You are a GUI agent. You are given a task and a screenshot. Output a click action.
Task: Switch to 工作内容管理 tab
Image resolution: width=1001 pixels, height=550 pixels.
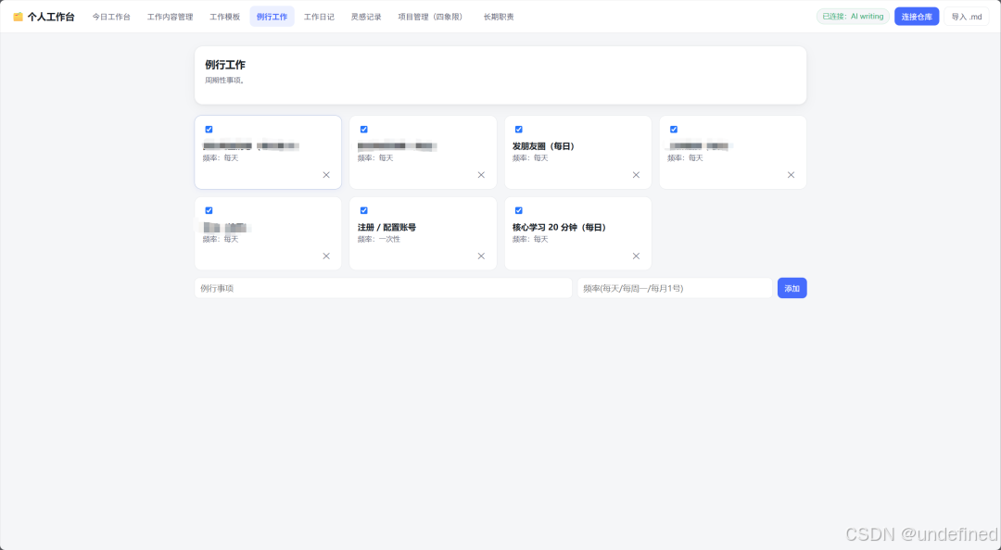point(170,17)
